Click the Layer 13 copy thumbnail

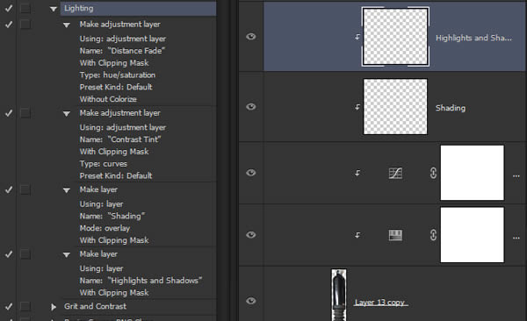pos(339,295)
